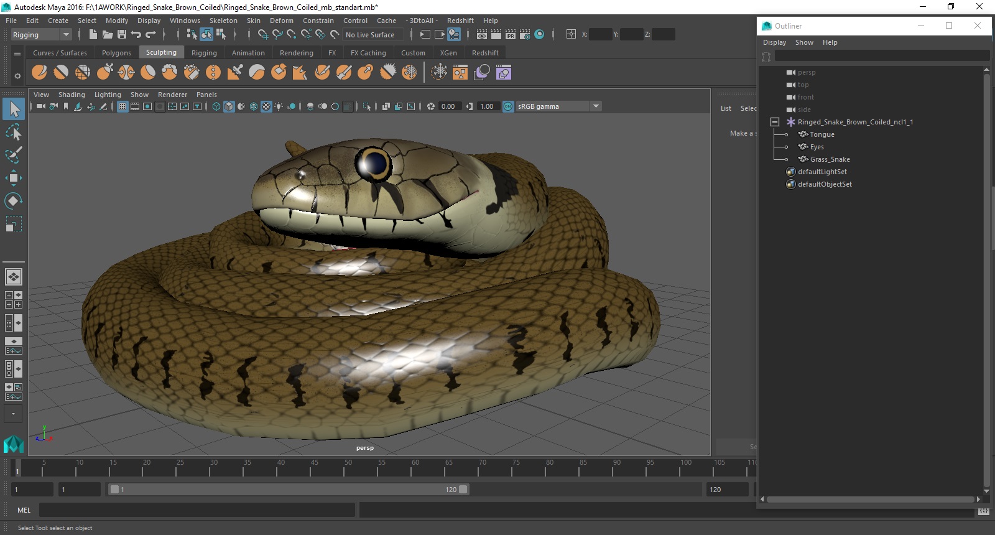Activate the Scale tool in toolbox
Image resolution: width=995 pixels, height=535 pixels.
coord(14,223)
